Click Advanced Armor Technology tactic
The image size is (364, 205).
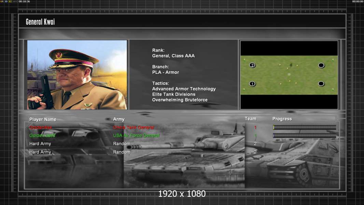(184, 89)
